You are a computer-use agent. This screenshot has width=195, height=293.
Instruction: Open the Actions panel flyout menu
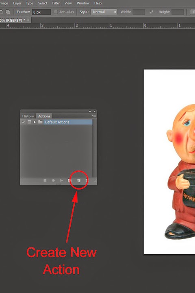[x=94, y=116]
